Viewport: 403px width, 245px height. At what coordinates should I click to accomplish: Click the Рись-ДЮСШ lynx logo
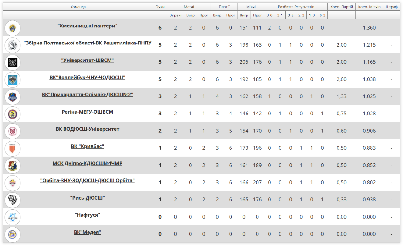click(13, 200)
